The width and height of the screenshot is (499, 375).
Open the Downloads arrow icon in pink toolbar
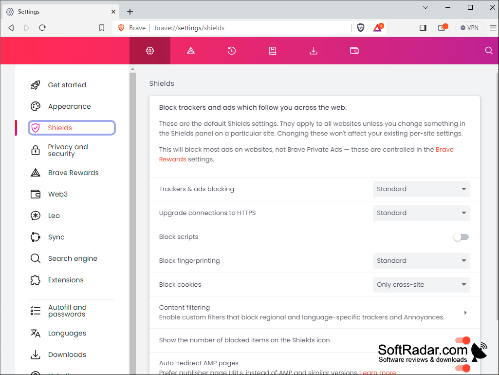pyautogui.click(x=314, y=51)
